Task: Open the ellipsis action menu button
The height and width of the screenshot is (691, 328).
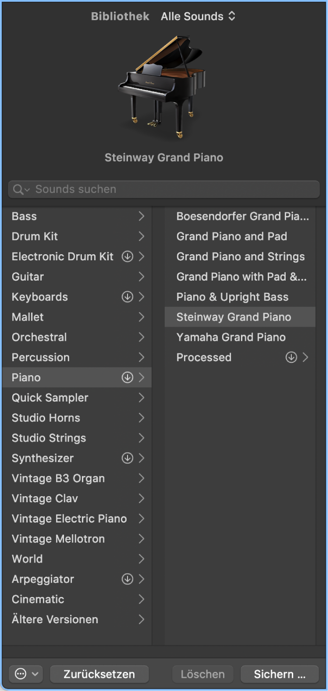Action: point(26,674)
